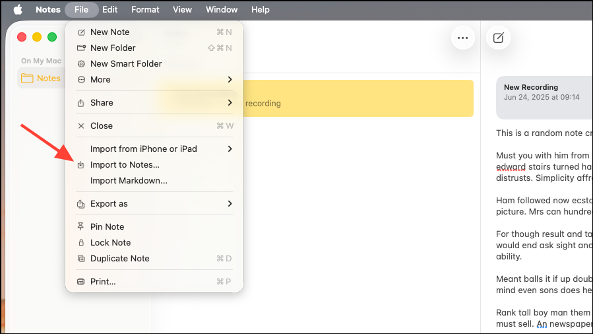Expand Import from iPhone or iPad submenu
The image size is (593, 334).
pos(230,149)
